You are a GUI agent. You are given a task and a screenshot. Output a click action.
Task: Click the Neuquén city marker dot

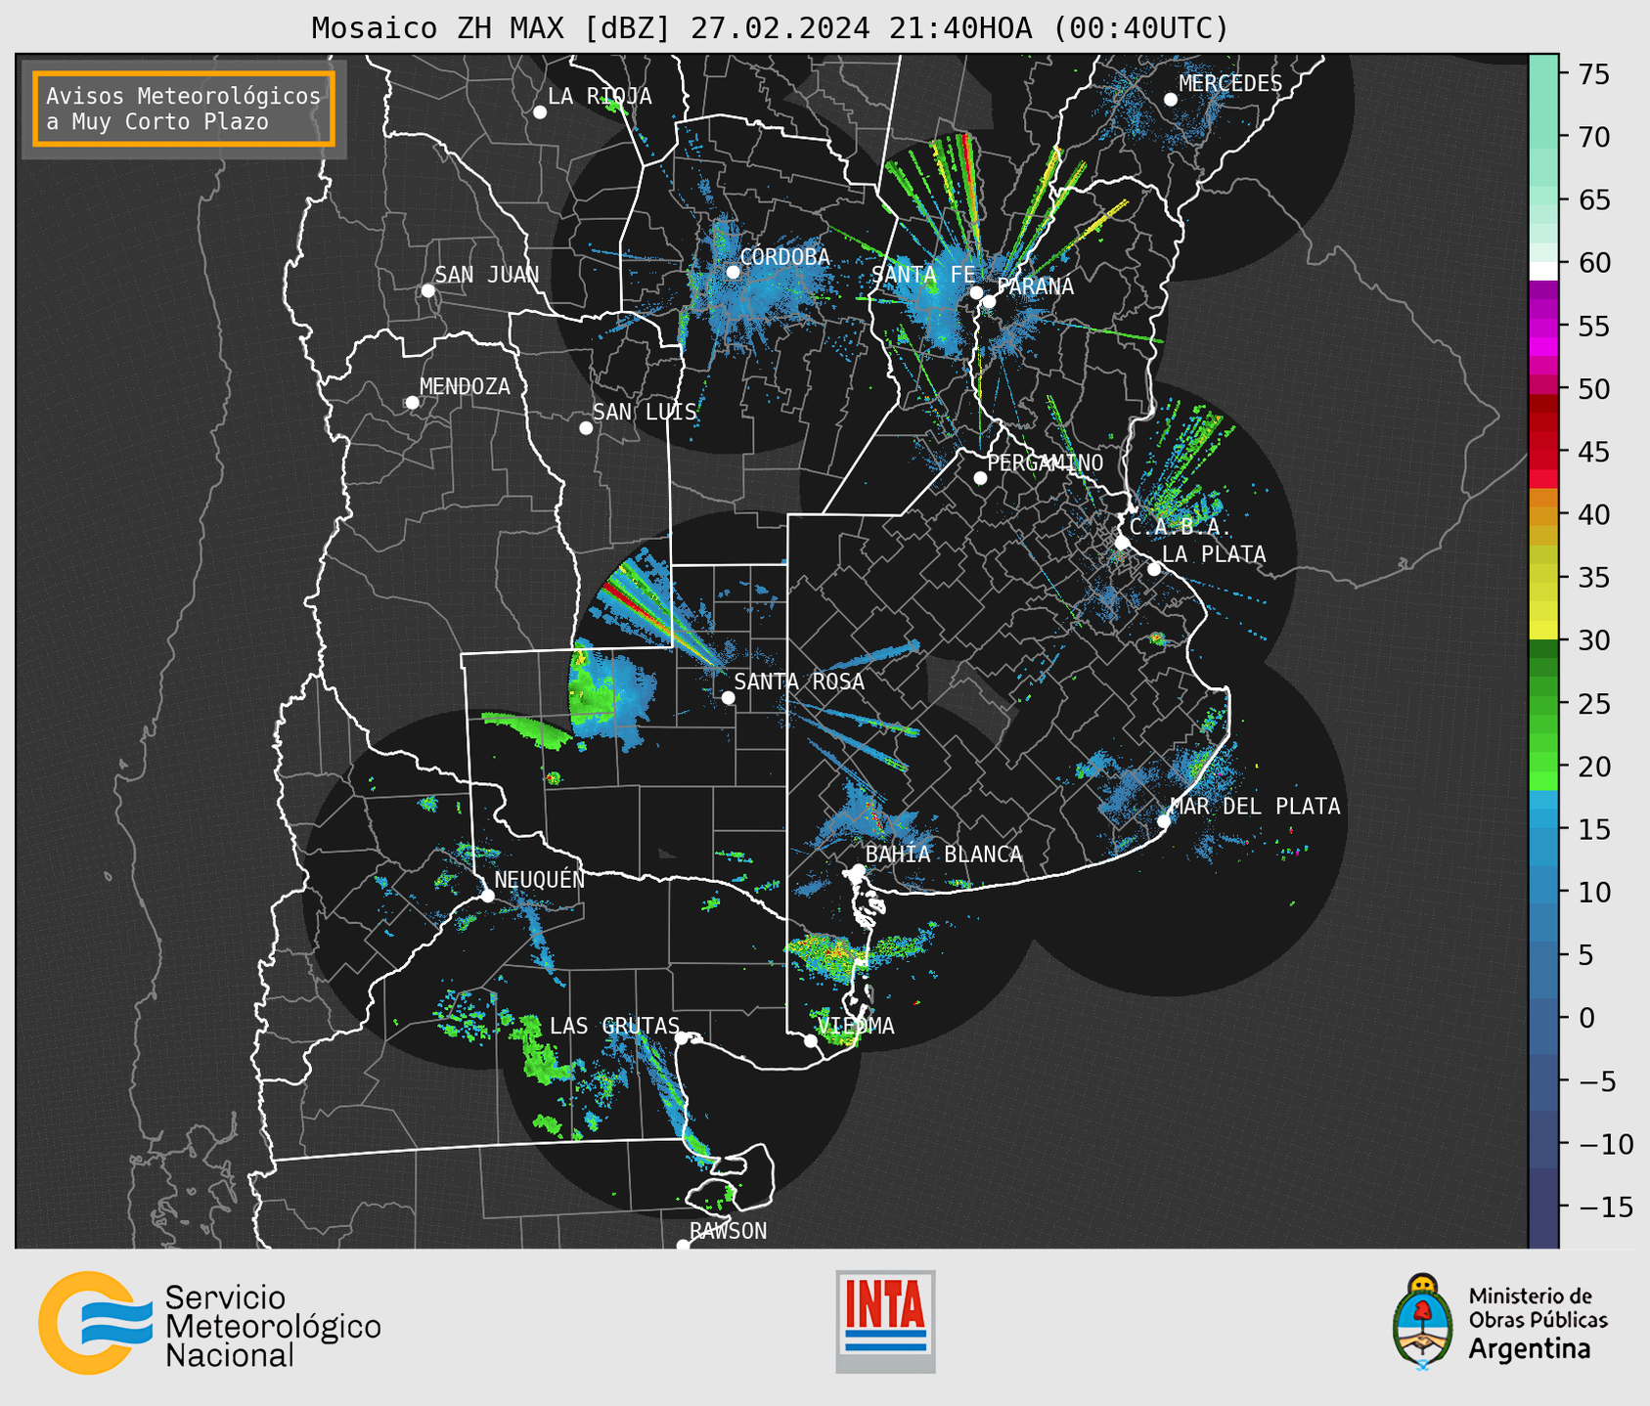(x=487, y=896)
